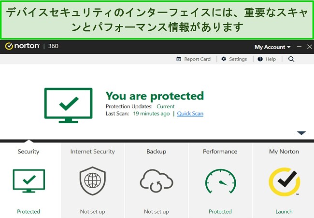Click the 360 product label in title bar
This screenshot has width=314, height=218.
coord(53,46)
